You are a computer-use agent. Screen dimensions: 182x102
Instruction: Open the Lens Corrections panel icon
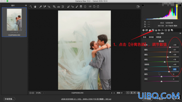159,30
